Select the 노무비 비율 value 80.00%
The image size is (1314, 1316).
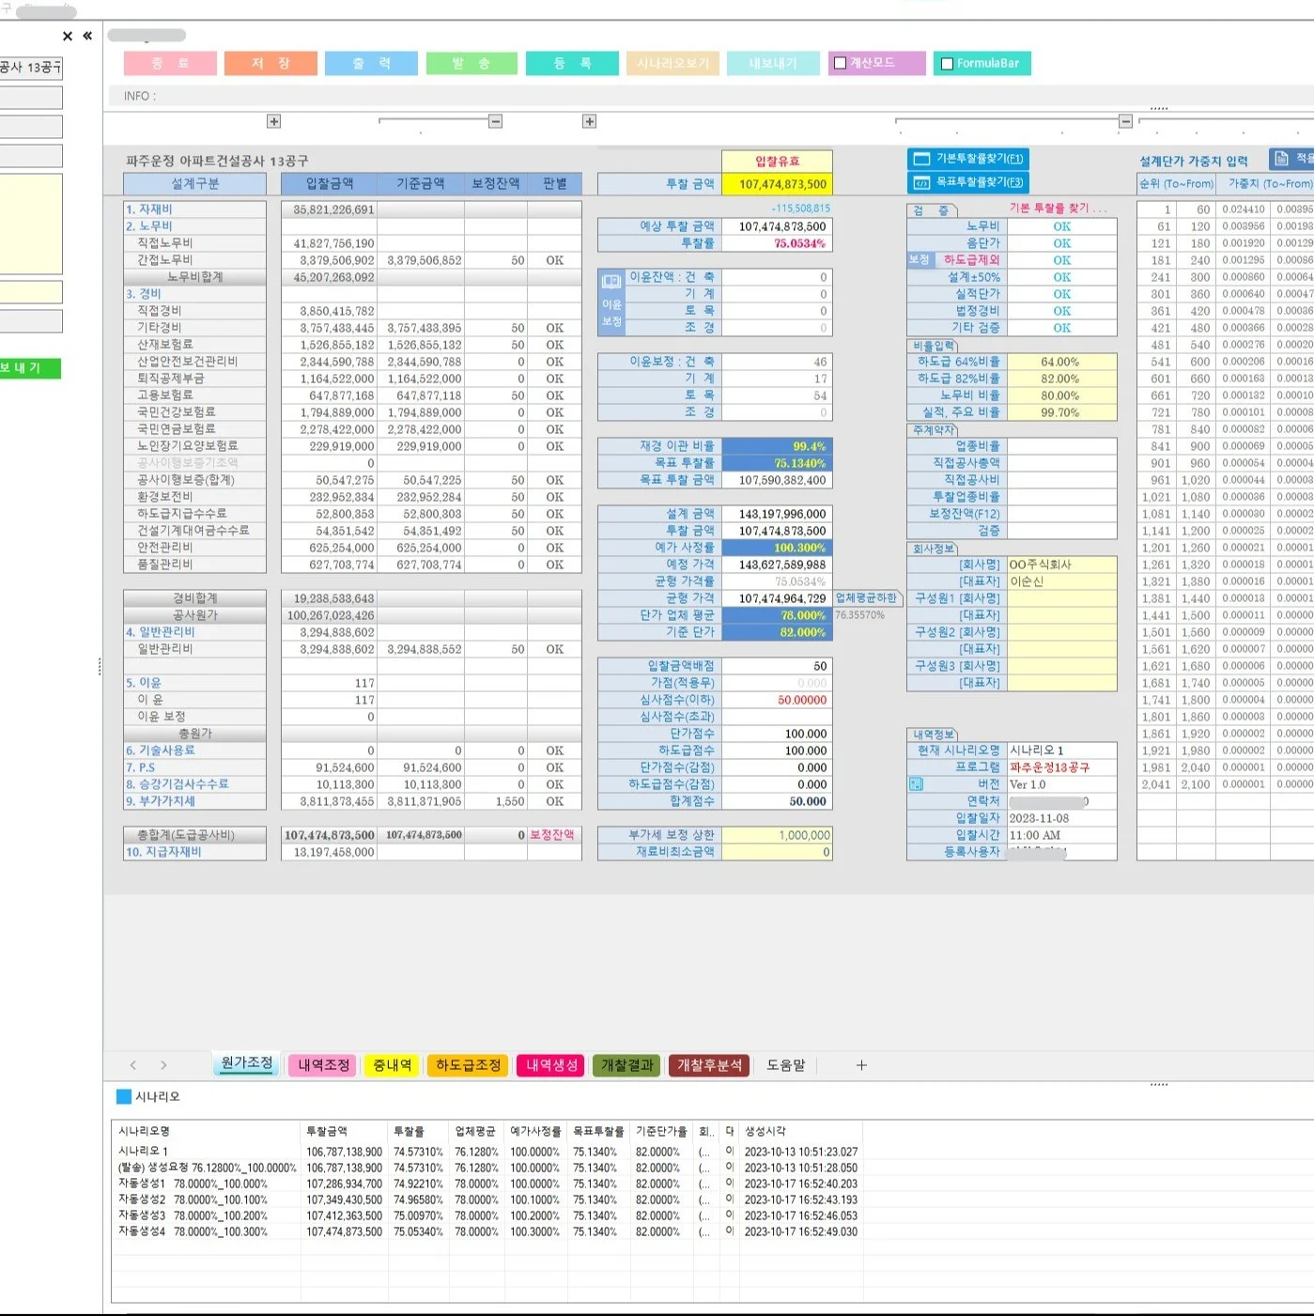click(x=1061, y=395)
